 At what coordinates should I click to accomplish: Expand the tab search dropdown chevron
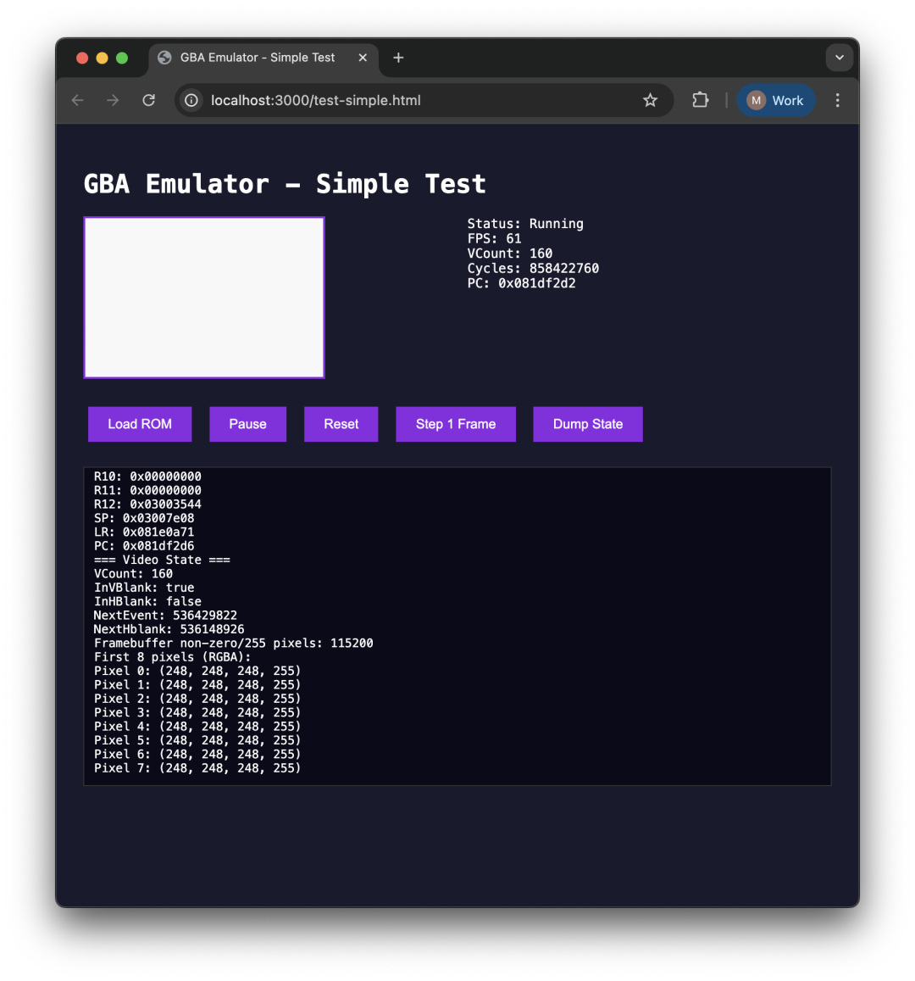pos(840,58)
